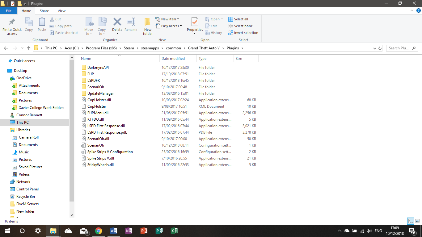Viewport: 422px width, 237px height.
Task: Click the navigation pane scroll down arrow
Action: pos(72,215)
